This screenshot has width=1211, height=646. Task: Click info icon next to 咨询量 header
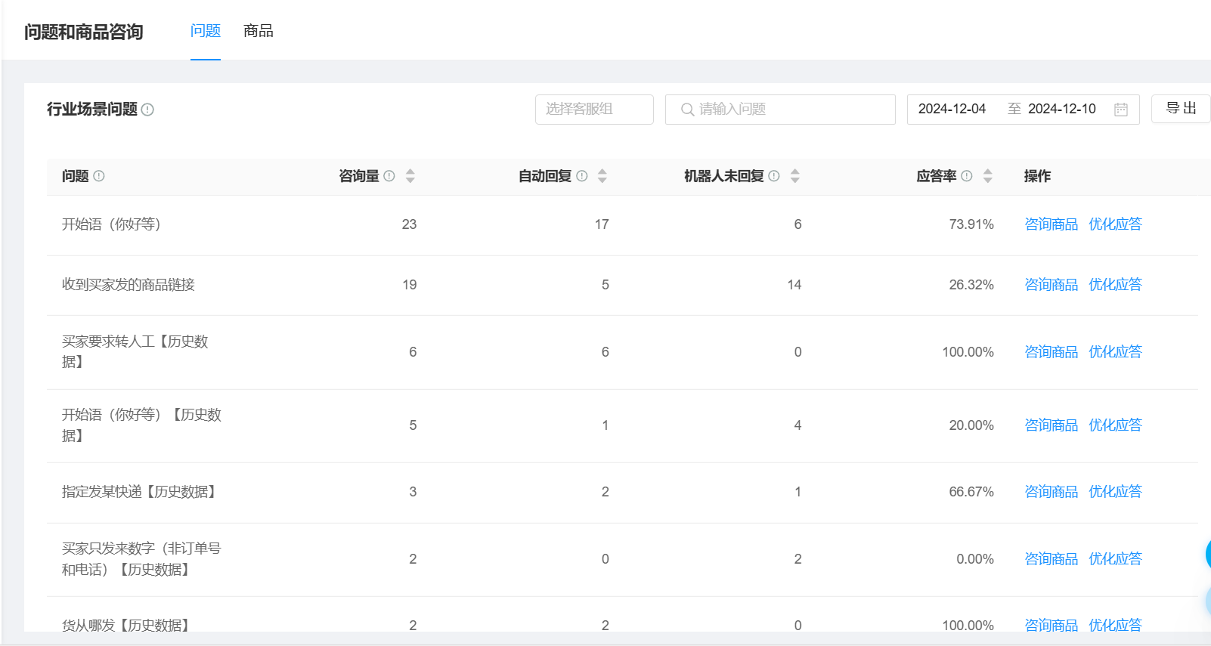point(389,176)
